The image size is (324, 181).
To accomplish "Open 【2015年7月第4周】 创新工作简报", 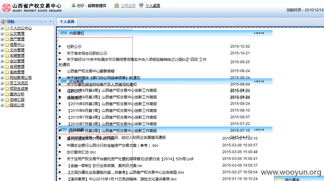I will 112,117.
